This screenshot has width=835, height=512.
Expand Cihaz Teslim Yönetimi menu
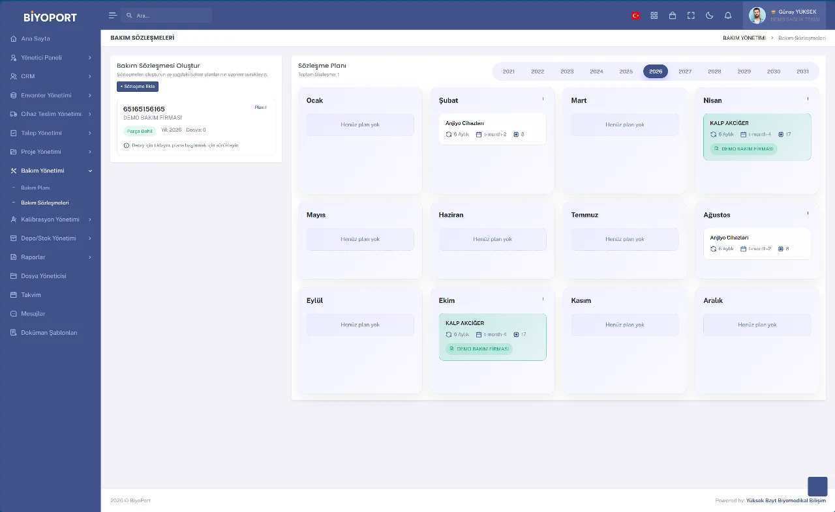pyautogui.click(x=50, y=114)
